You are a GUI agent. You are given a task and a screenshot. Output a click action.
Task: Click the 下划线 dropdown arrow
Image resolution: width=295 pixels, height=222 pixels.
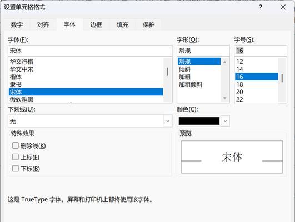[x=168, y=121]
